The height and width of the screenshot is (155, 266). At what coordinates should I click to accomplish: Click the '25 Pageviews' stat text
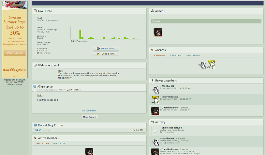pyautogui.click(x=43, y=53)
